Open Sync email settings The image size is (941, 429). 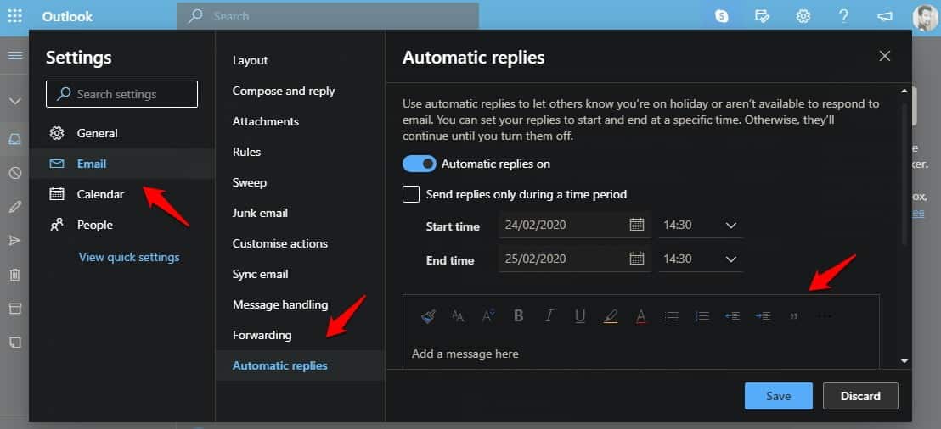pyautogui.click(x=300, y=274)
